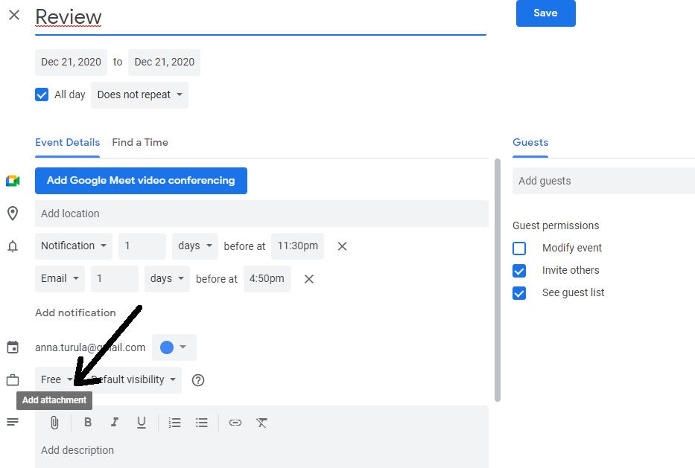
Task: Click the Google Meet logo icon
Action: pyautogui.click(x=13, y=181)
